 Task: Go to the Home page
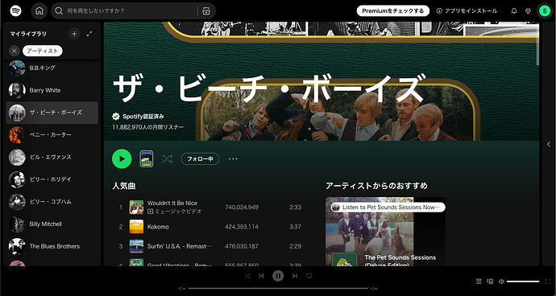click(x=39, y=11)
